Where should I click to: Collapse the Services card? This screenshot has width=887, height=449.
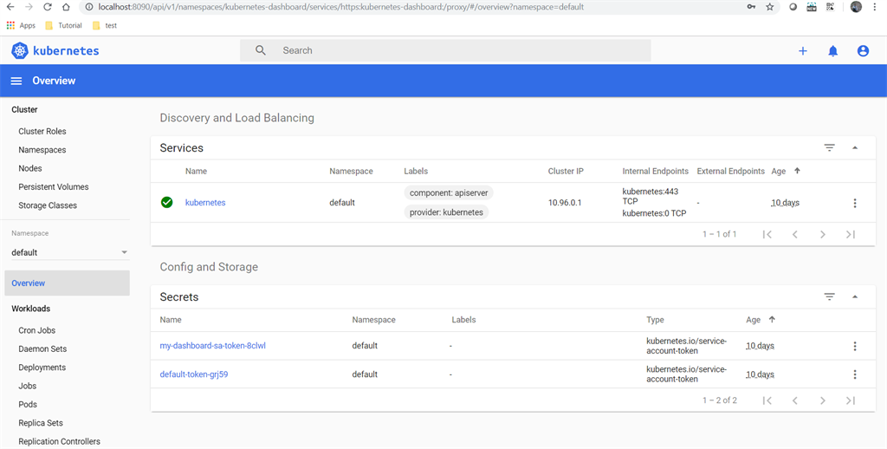click(x=855, y=148)
